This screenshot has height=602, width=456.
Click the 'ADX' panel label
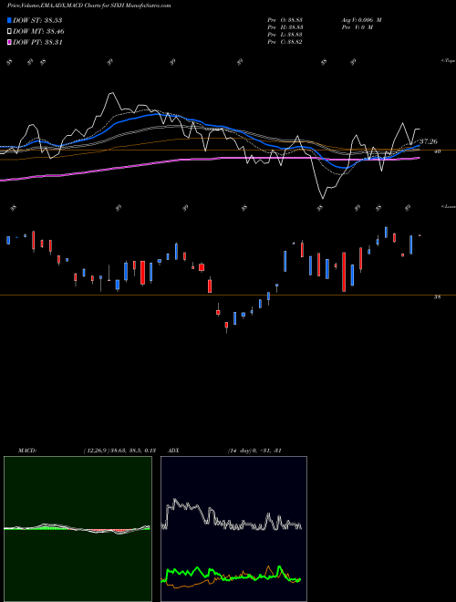174,451
